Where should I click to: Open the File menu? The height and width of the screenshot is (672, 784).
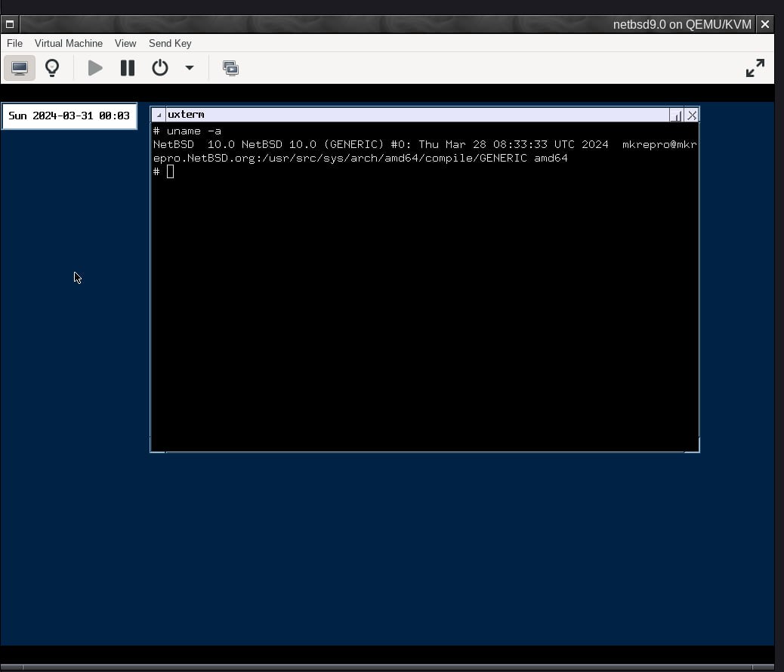[x=14, y=44]
